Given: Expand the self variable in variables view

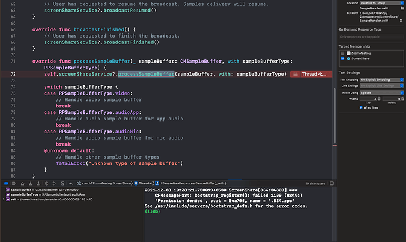Looking at the screenshot, I should pos(4,199).
